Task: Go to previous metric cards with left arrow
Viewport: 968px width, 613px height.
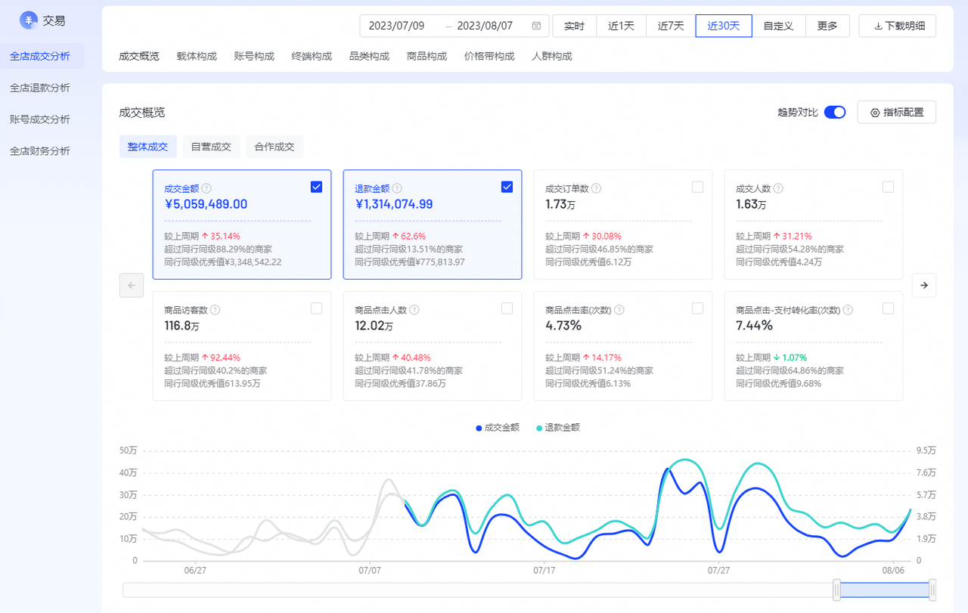Action: point(132,285)
